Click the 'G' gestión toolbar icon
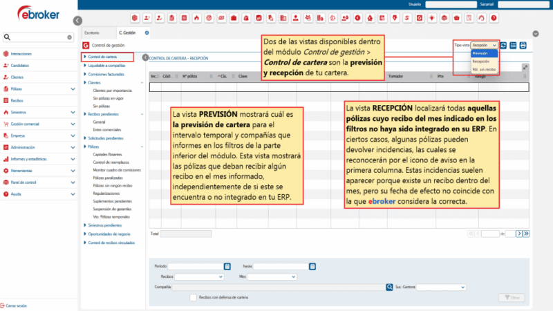Viewport: 553px width, 311px height. pos(420,18)
